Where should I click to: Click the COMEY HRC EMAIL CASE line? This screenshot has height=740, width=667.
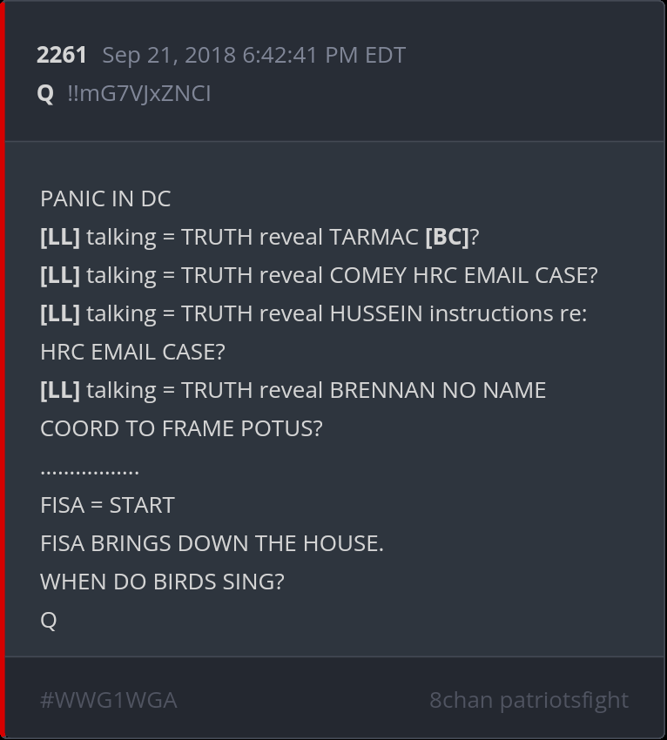coord(463,275)
